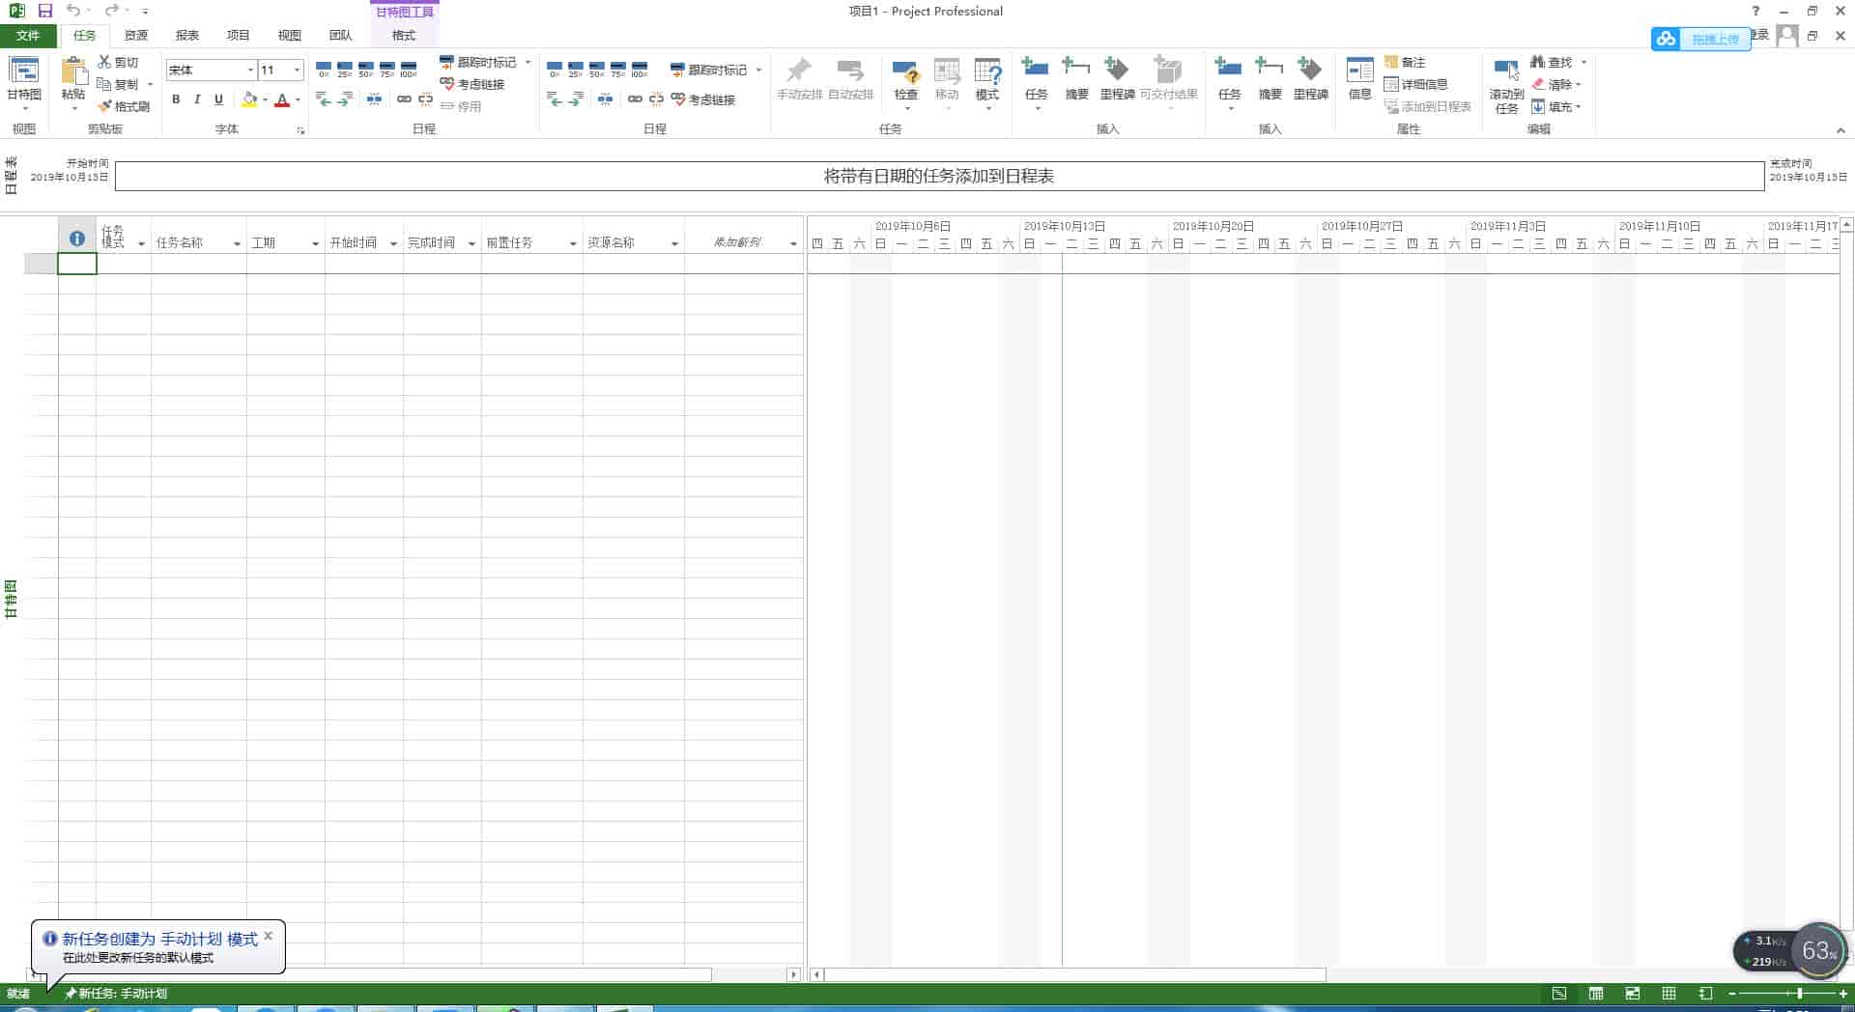Click 新任务: 手动计划 in the status bar
The width and height of the screenshot is (1855, 1012).
coord(116,994)
